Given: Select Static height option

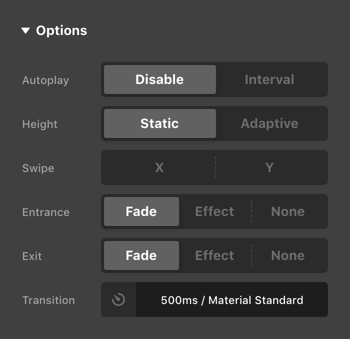Looking at the screenshot, I should click(x=159, y=123).
